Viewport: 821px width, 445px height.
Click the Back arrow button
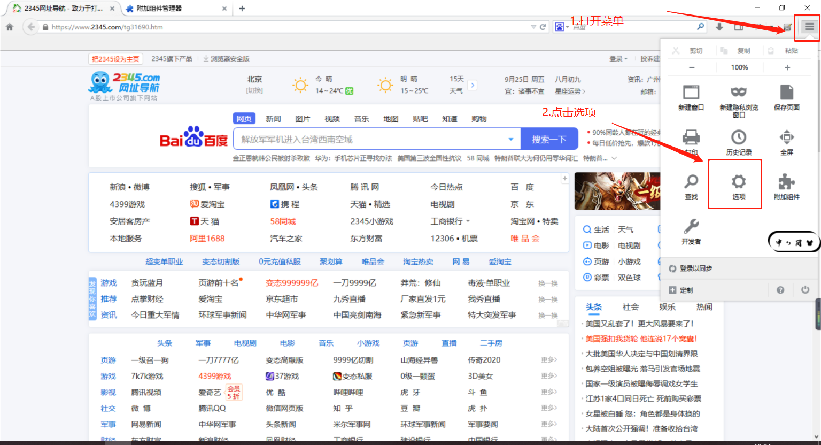tap(30, 27)
